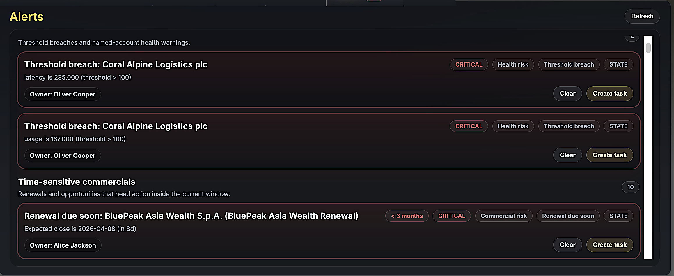Click STATE tag on usage alert
Viewport: 674px width, 276px height.
point(618,126)
